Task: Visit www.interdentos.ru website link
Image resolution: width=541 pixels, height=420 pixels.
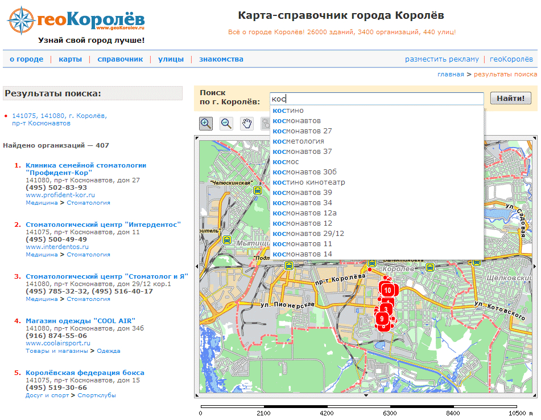Action: coord(57,247)
